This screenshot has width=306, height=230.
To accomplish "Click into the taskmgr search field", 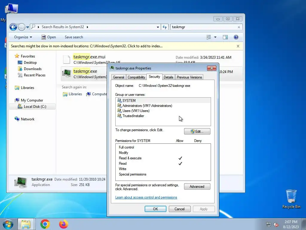I will pos(203,27).
